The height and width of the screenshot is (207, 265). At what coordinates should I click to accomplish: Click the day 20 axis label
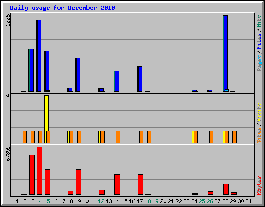coord(163,201)
